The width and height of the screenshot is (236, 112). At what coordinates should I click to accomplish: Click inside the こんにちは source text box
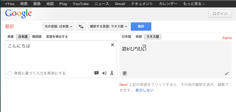point(61,59)
